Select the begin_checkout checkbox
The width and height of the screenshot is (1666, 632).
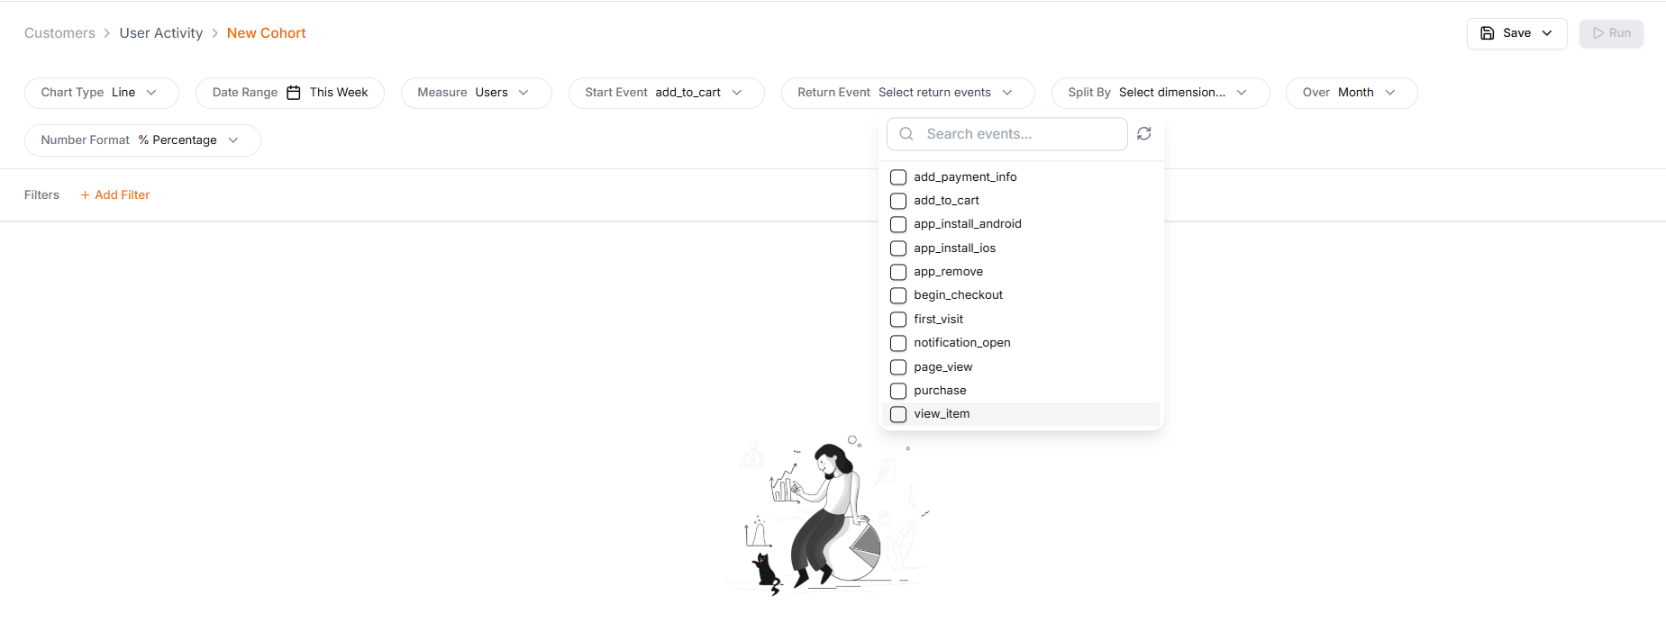click(898, 295)
